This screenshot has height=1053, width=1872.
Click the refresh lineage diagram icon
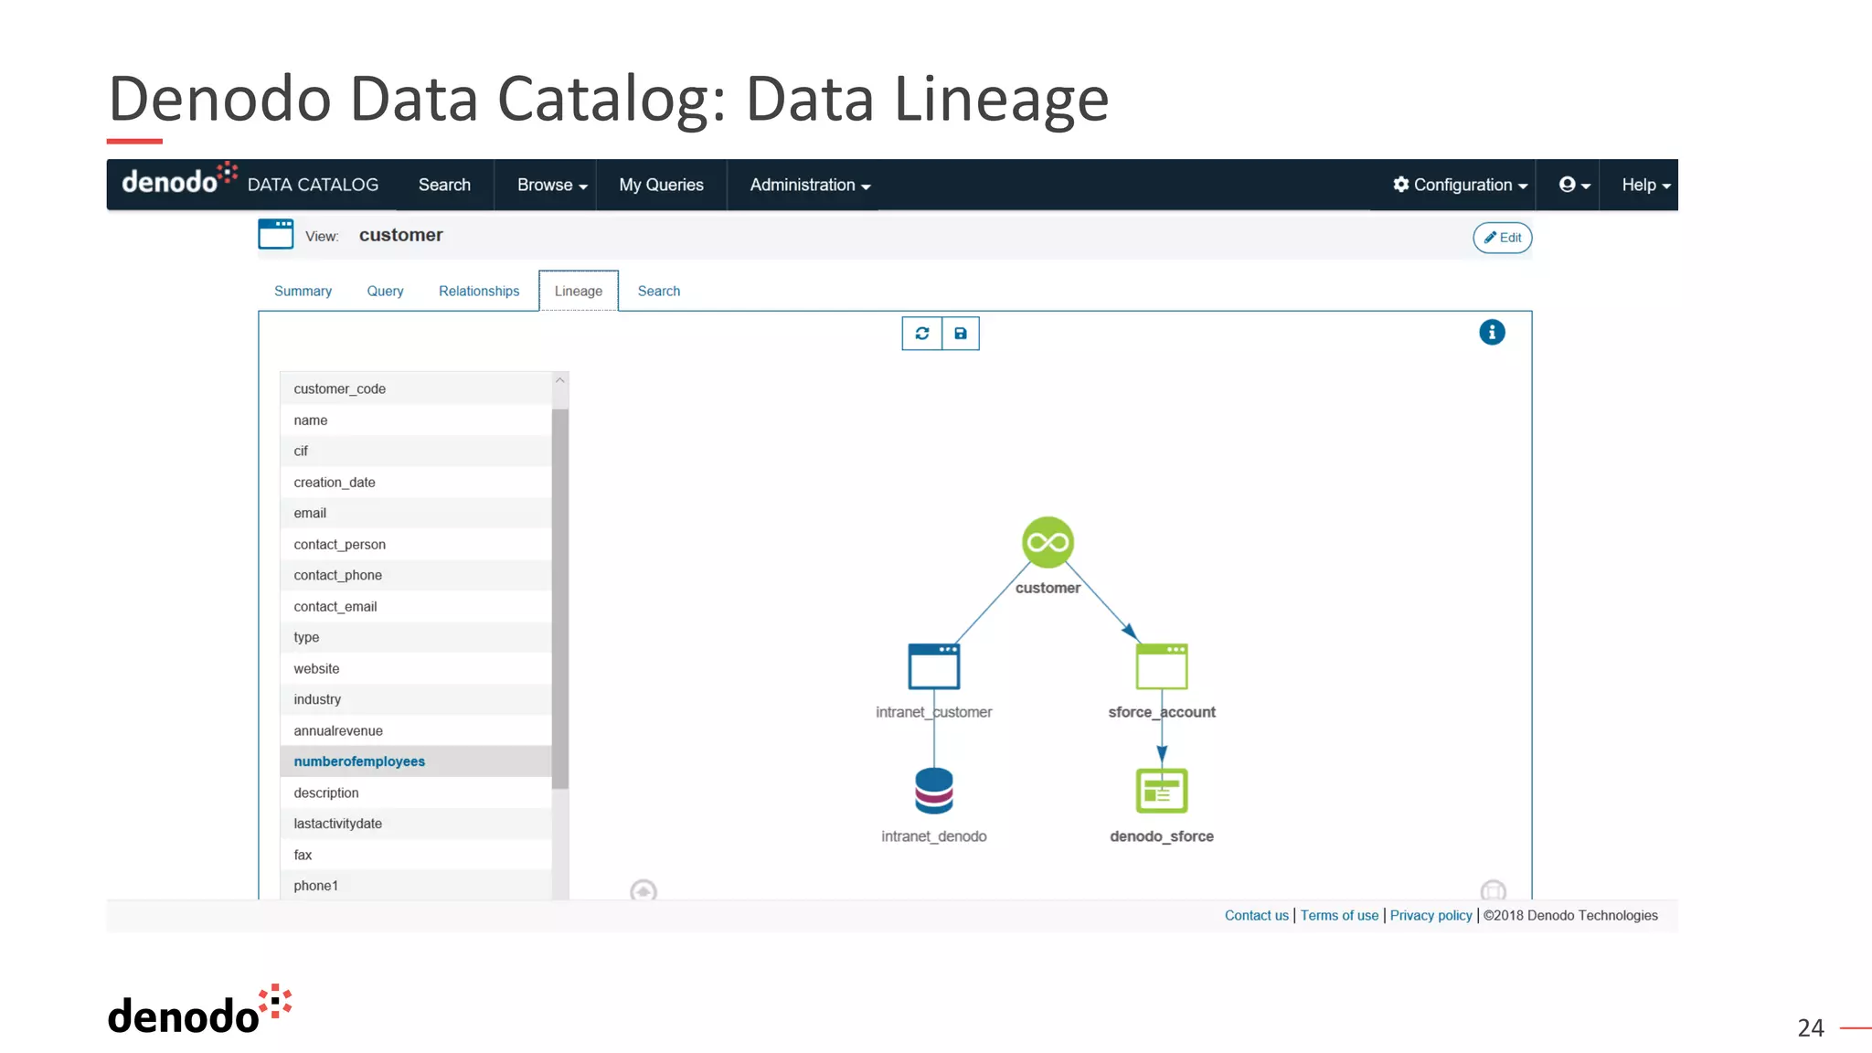tap(921, 334)
